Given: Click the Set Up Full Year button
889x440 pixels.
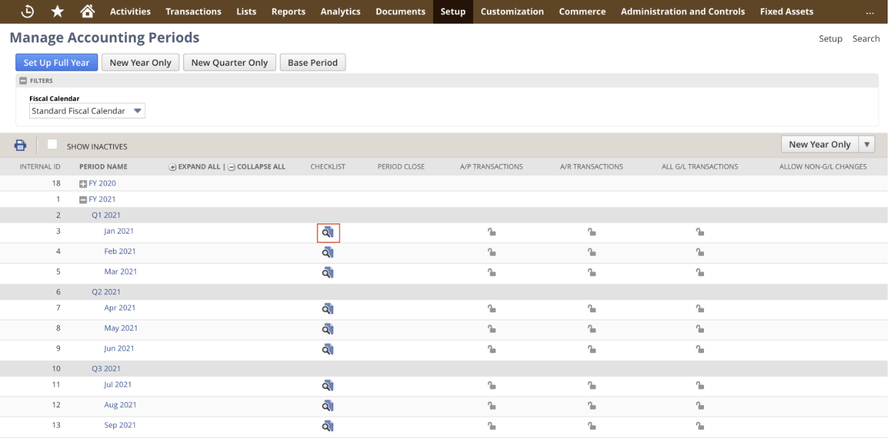Looking at the screenshot, I should (57, 62).
